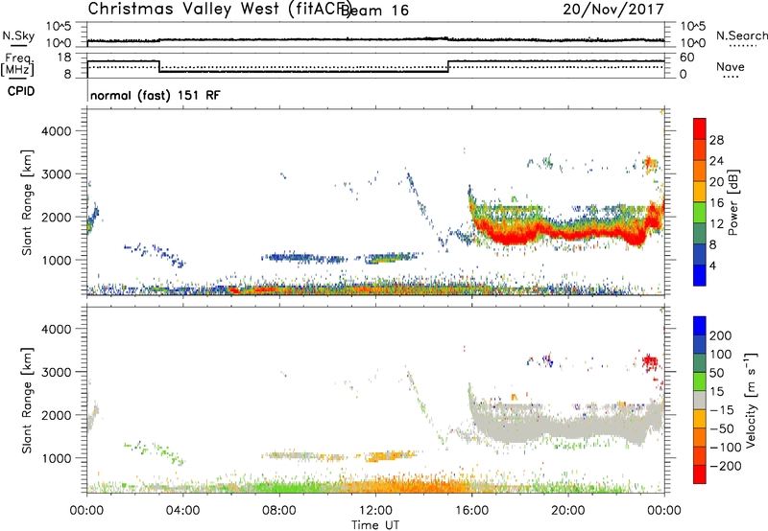Pick the teal 50–100 Velocity colorbar segment
Screen dimensions: 768x531
700,363
